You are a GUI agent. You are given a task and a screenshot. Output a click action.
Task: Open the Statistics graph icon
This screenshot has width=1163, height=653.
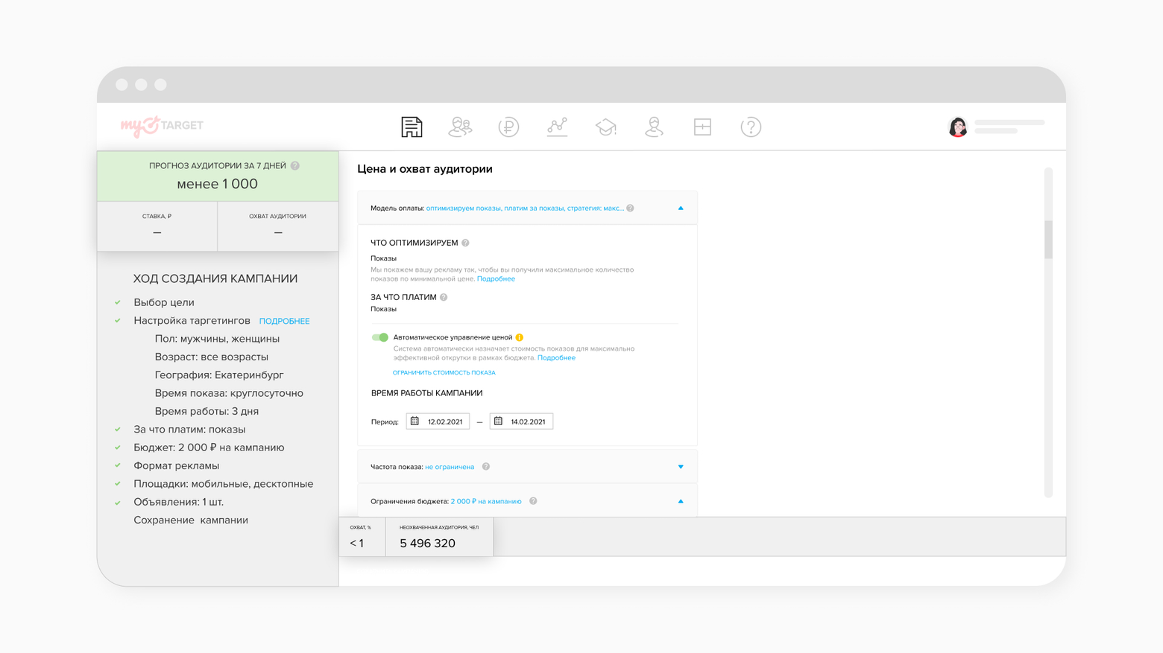click(557, 127)
